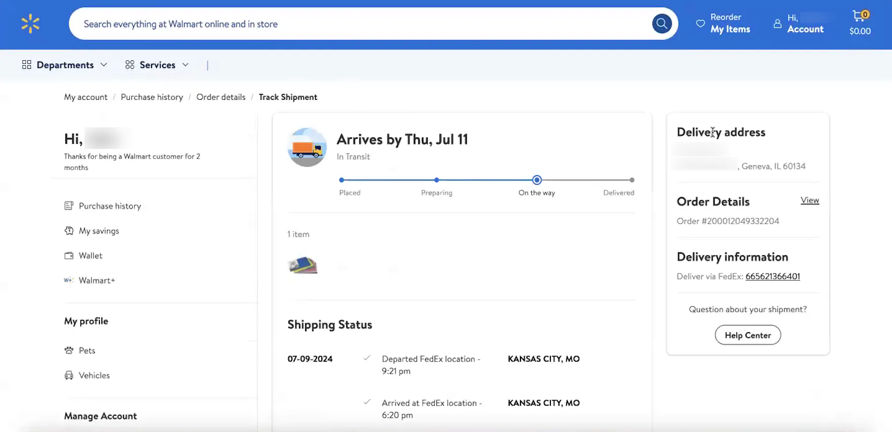Click the Vehicles car icon
892x432 pixels.
(x=69, y=375)
